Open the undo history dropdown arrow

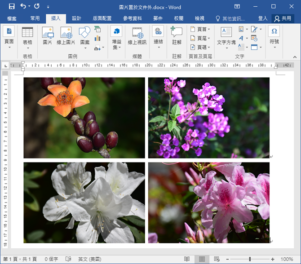point(29,6)
